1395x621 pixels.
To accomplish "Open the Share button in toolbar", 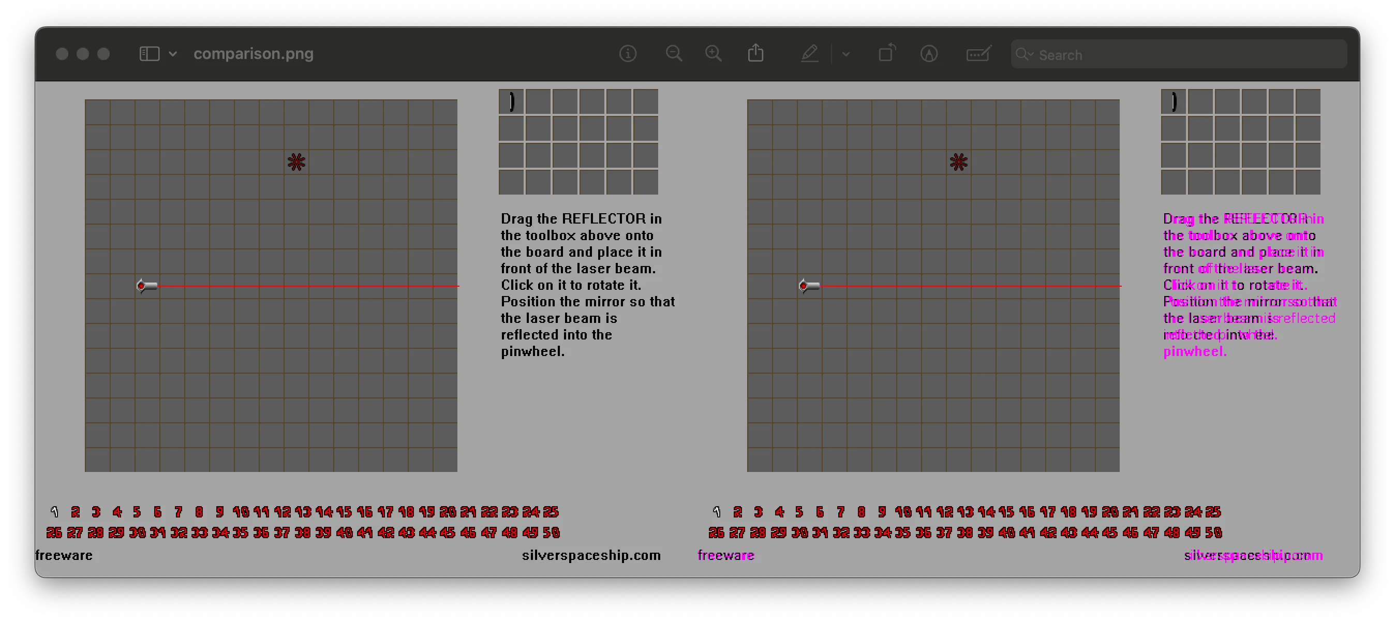I will click(755, 53).
